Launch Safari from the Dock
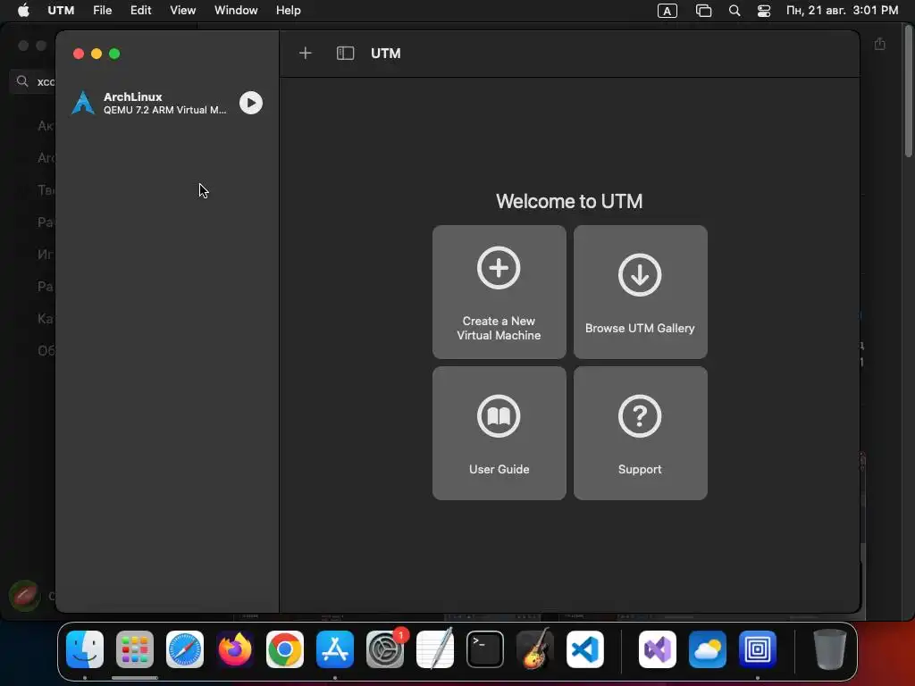The height and width of the screenshot is (686, 915). click(x=185, y=649)
